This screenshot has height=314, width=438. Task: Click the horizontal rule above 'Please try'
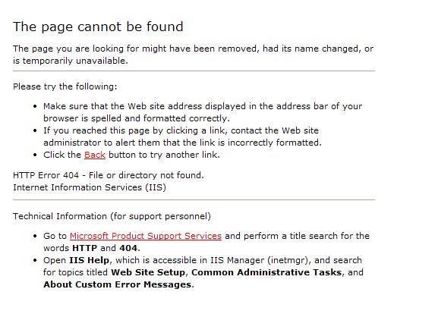[x=194, y=71]
